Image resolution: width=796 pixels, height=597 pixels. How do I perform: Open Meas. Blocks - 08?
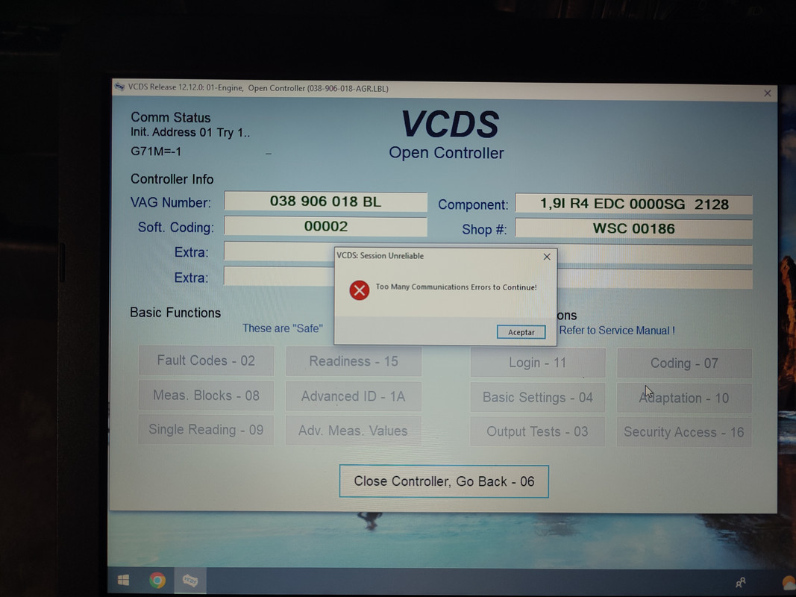coord(206,396)
